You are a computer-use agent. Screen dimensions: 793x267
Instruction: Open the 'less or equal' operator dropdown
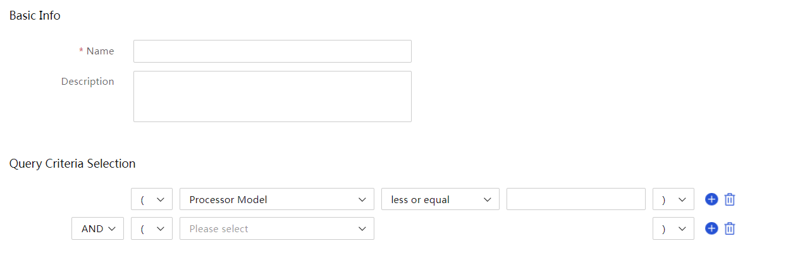pos(441,199)
